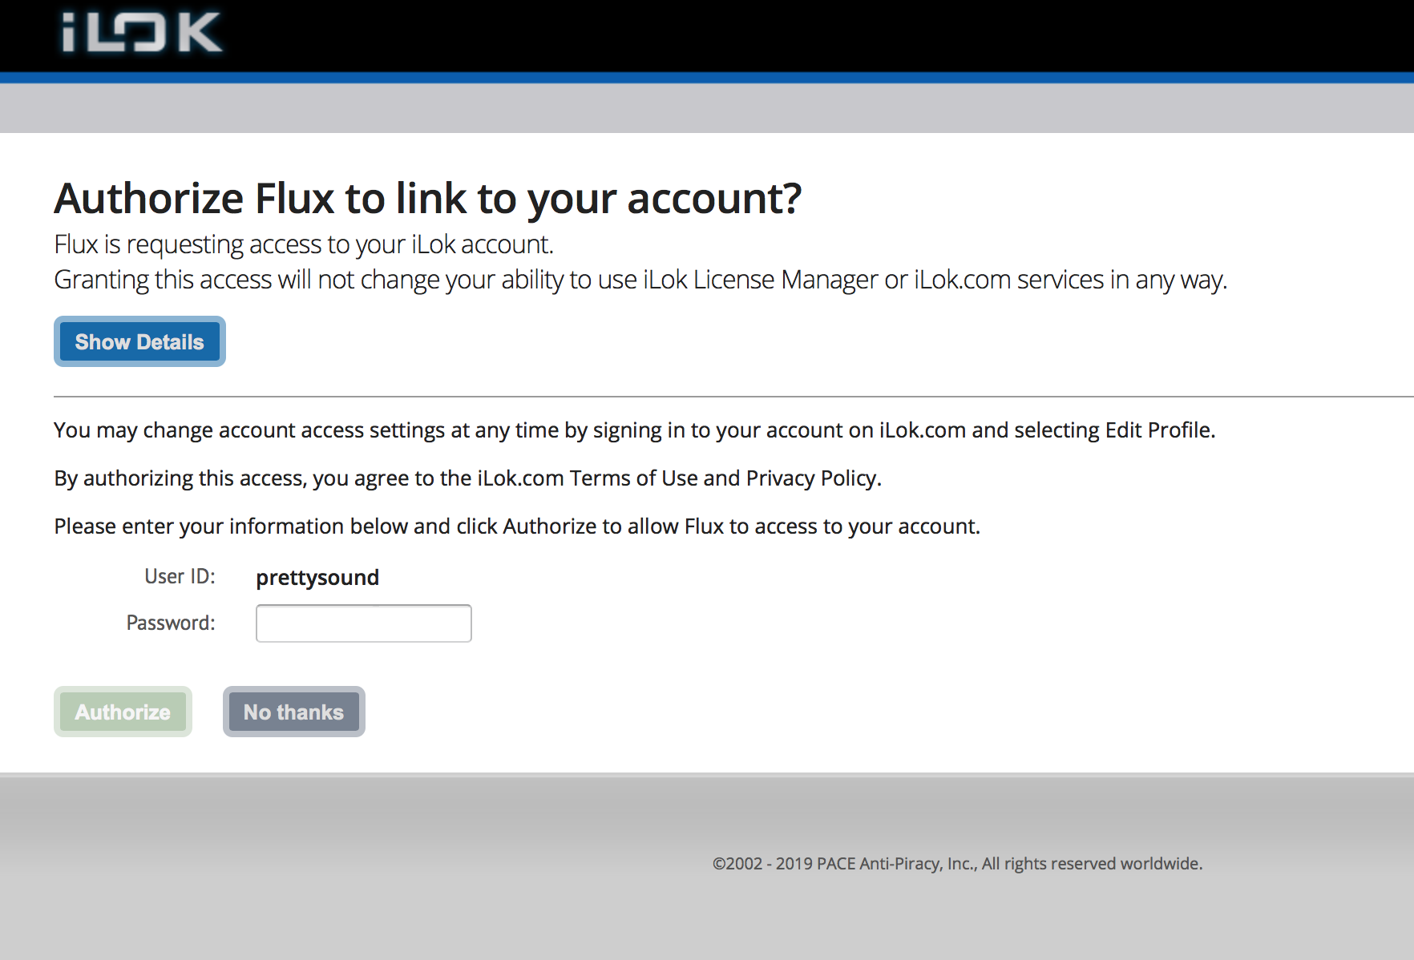
Task: Click the 'Flux is requesting access' sentence
Action: [304, 244]
